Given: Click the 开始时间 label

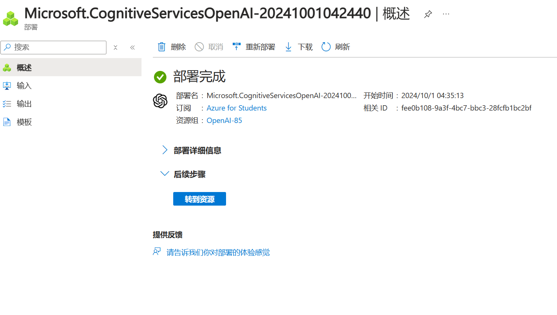Looking at the screenshot, I should [378, 95].
